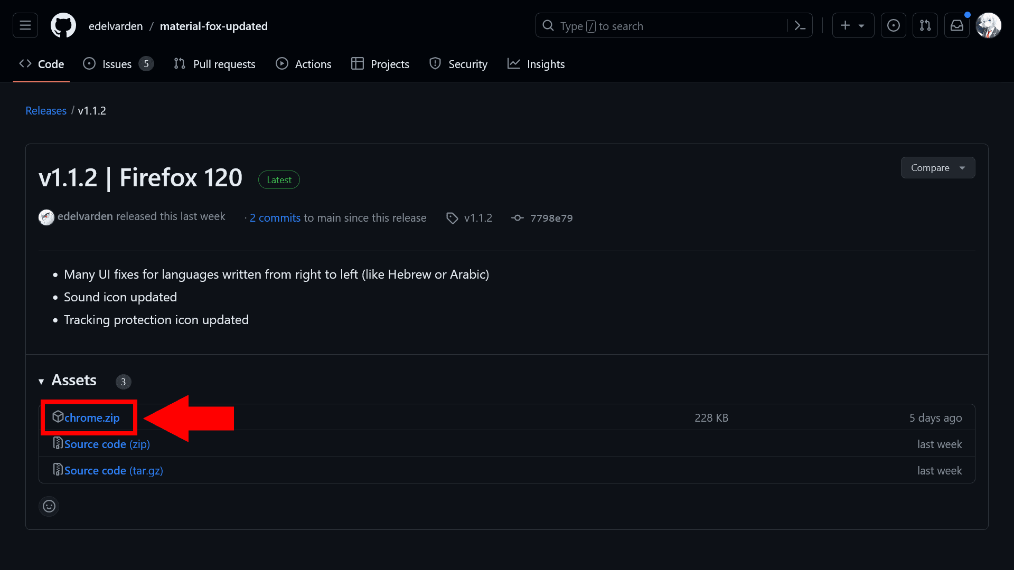Collapse the Assets section

pos(68,381)
